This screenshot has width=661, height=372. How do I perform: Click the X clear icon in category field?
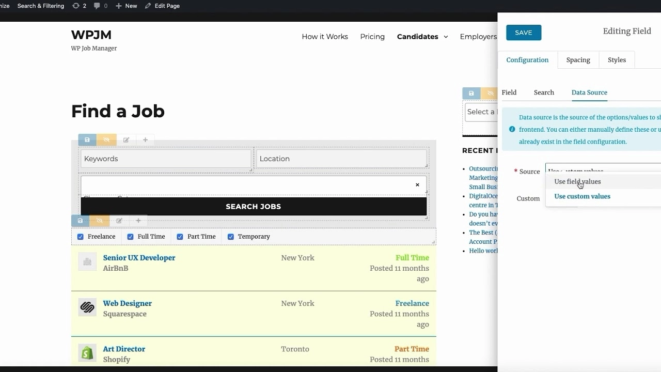(x=417, y=185)
